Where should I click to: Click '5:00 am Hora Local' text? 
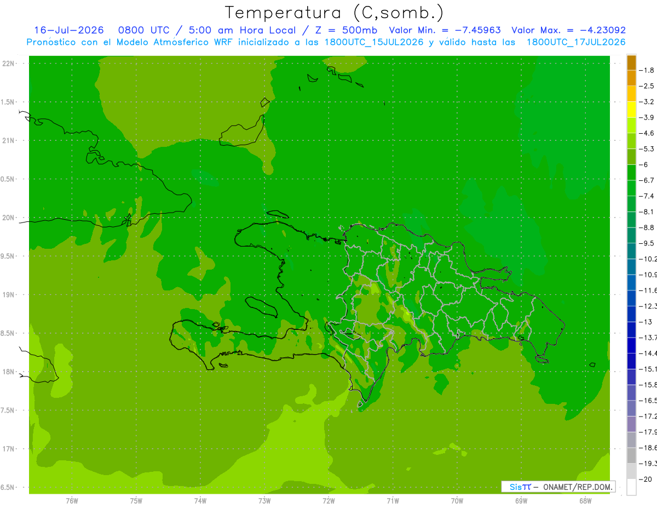click(243, 30)
